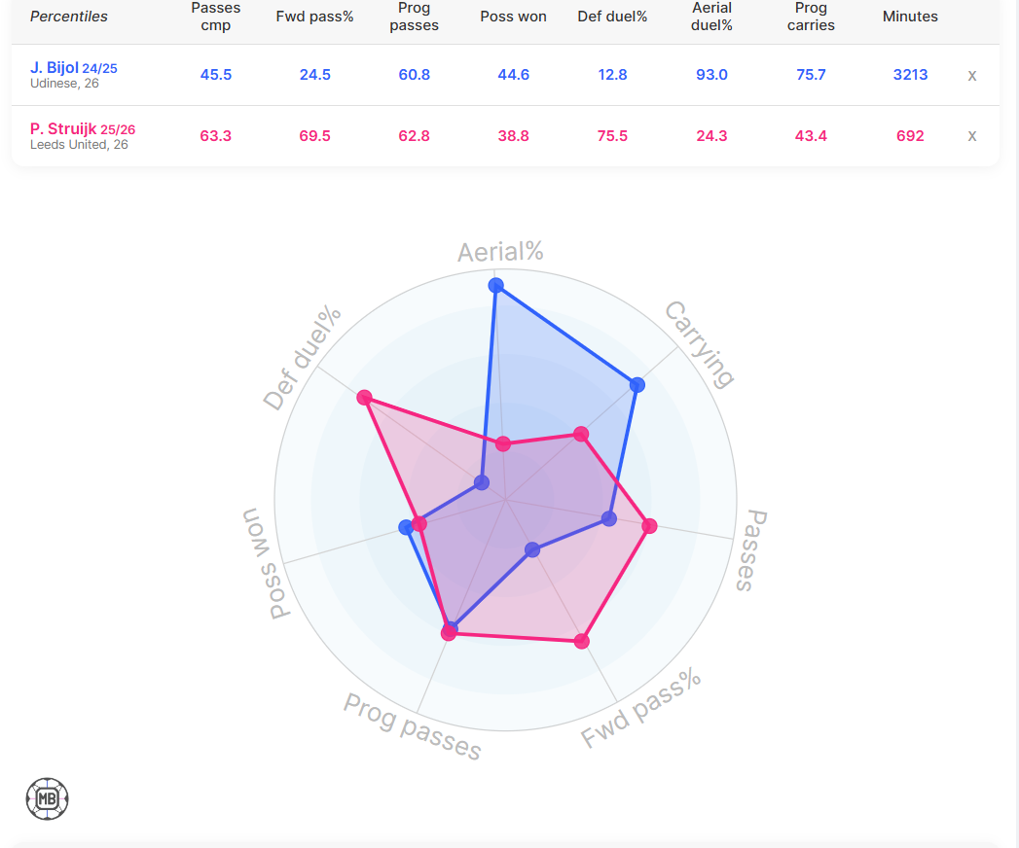Click Struijk's pink Passes radar point
1019x848 pixels.
pyautogui.click(x=650, y=526)
